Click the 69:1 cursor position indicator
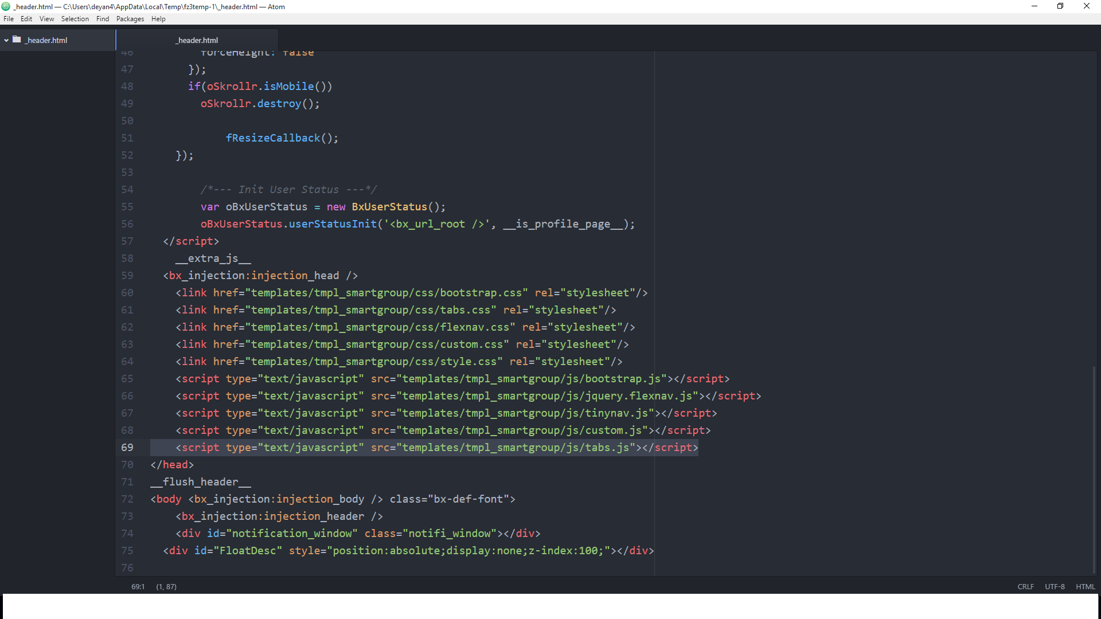 click(138, 586)
